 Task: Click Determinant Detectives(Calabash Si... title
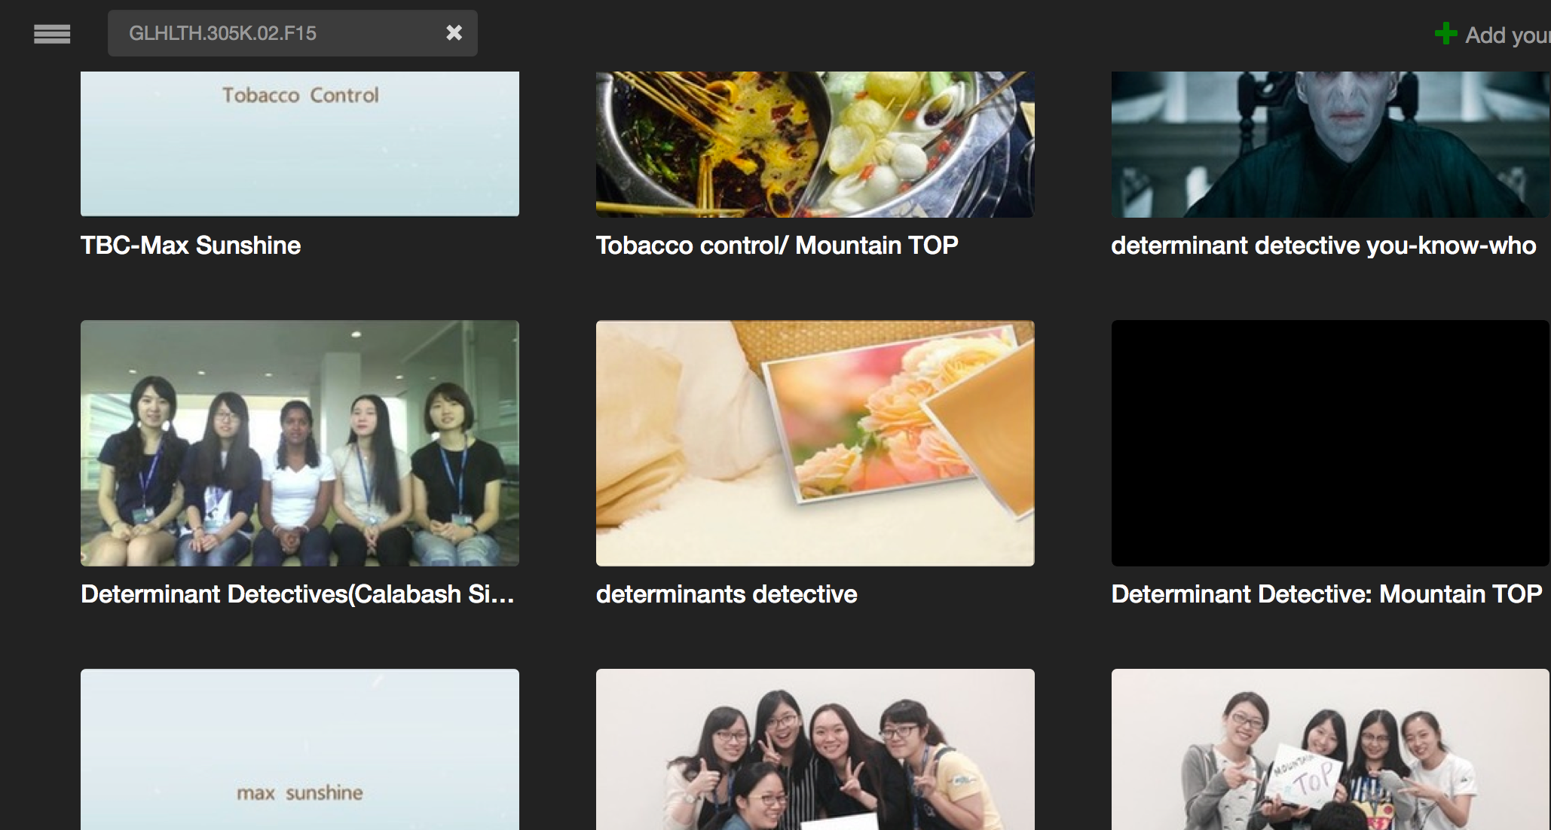tap(298, 594)
